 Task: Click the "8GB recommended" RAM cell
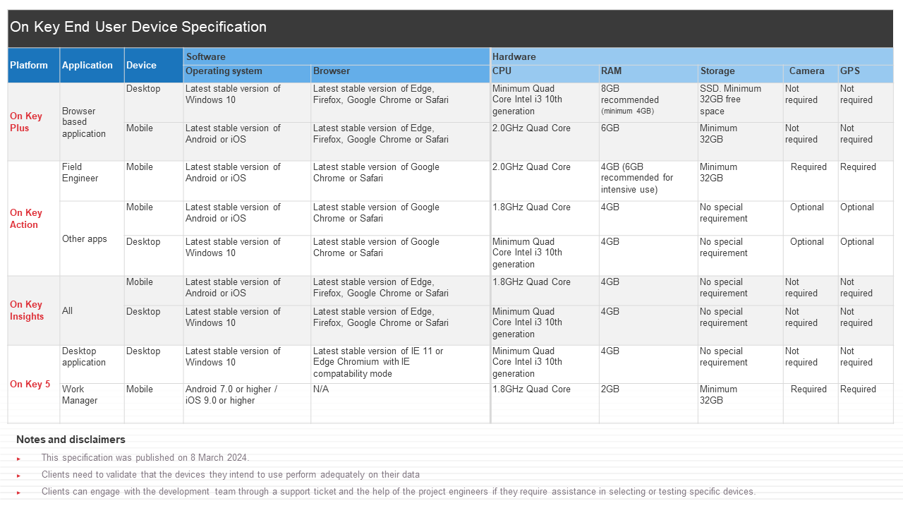click(648, 102)
